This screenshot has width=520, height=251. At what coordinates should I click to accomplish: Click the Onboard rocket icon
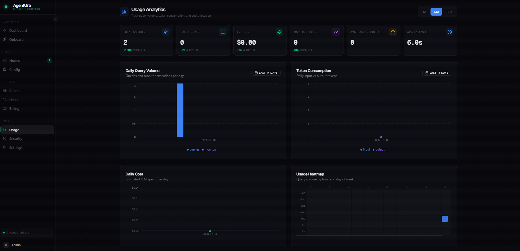(x=5, y=39)
